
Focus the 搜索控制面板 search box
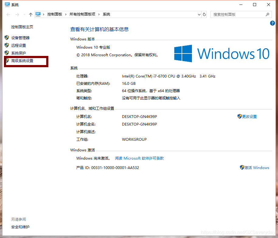241,15
